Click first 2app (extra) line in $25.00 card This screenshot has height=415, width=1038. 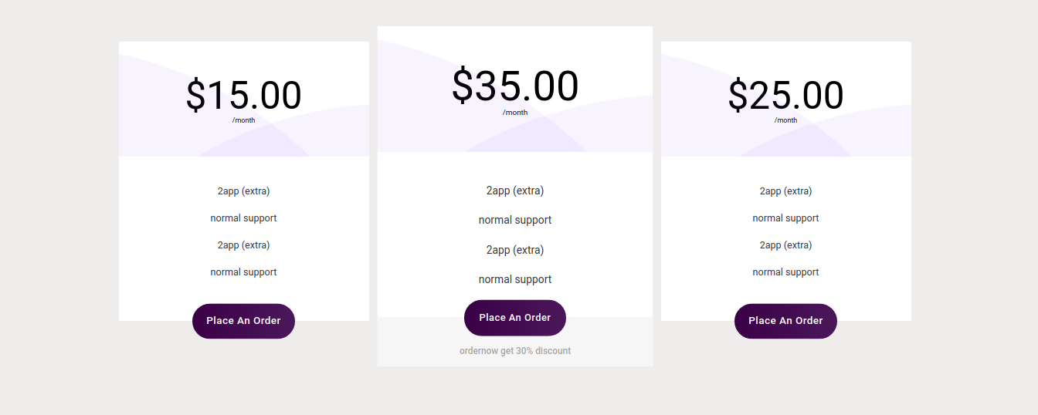tap(785, 191)
